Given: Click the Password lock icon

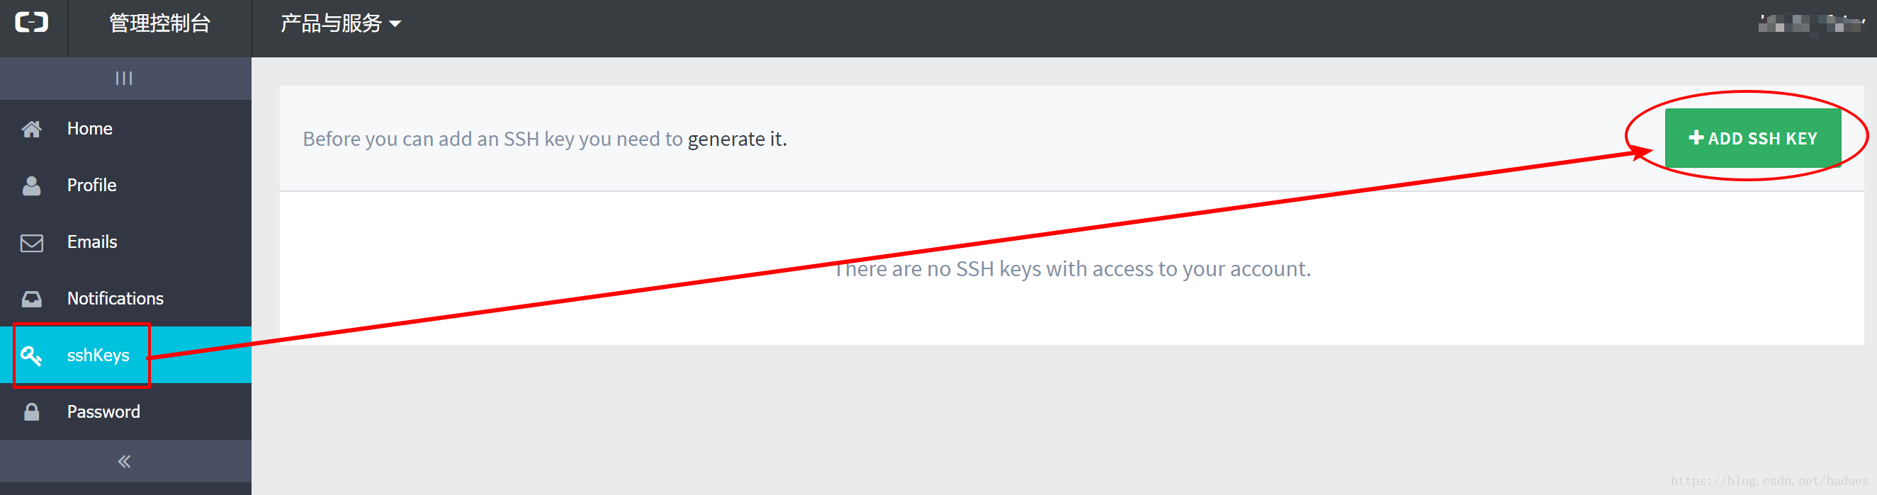Looking at the screenshot, I should (31, 412).
